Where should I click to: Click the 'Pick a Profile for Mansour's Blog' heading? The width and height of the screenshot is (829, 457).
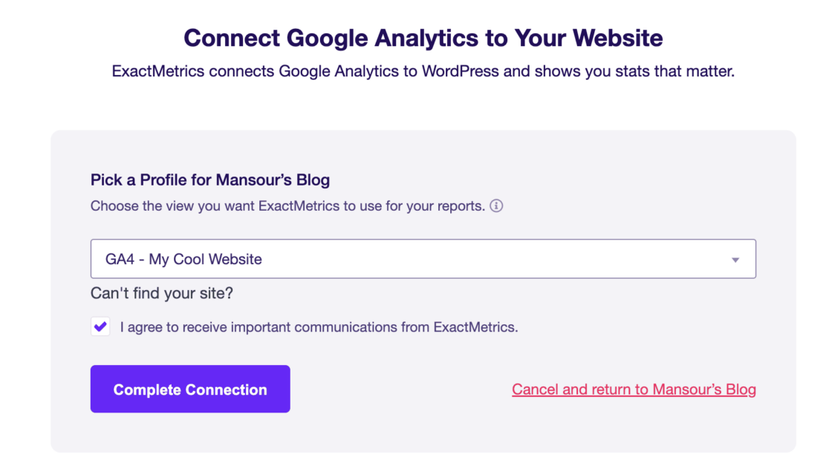[x=210, y=180]
